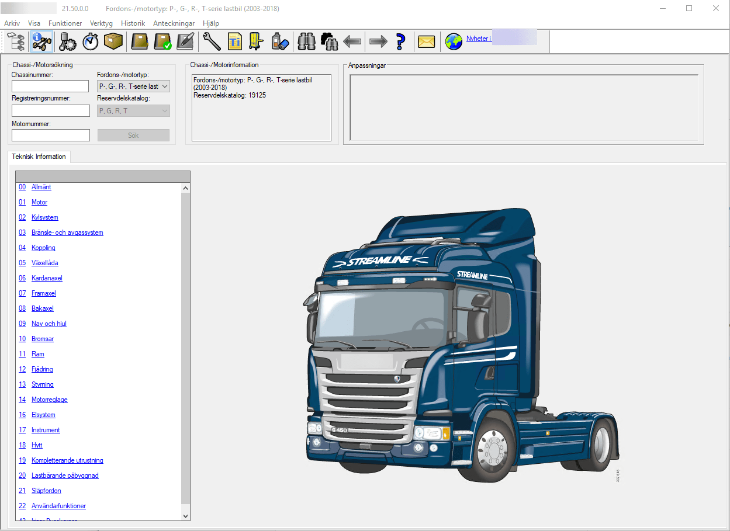Viewport: 730px width, 531px height.
Task: Click the yellow envelope mail icon
Action: click(427, 41)
